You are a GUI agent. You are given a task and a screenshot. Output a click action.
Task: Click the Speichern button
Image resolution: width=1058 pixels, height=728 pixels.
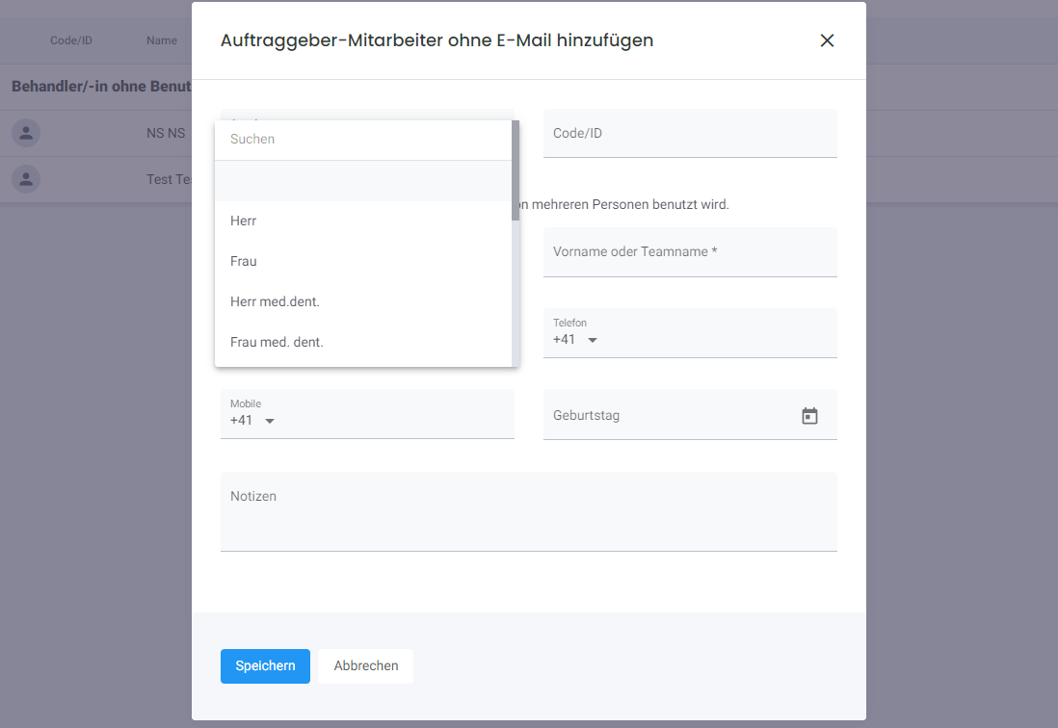[x=265, y=665]
